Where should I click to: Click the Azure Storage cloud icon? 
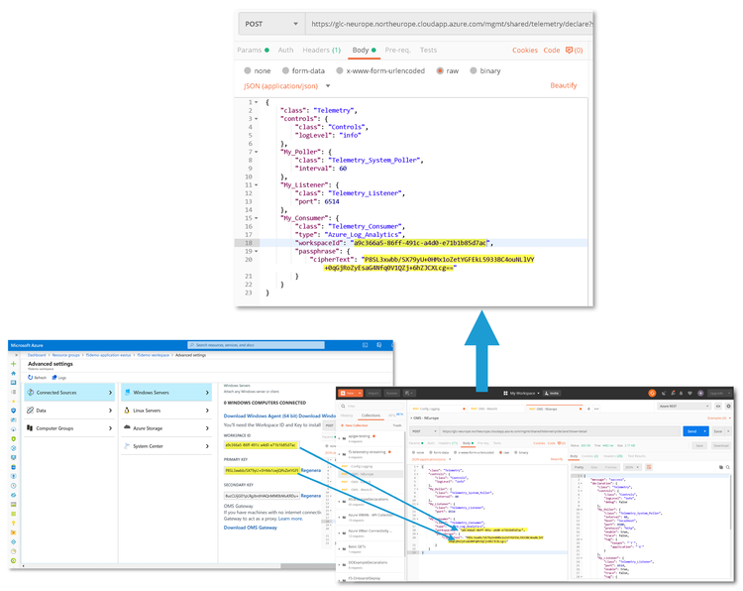pos(126,427)
